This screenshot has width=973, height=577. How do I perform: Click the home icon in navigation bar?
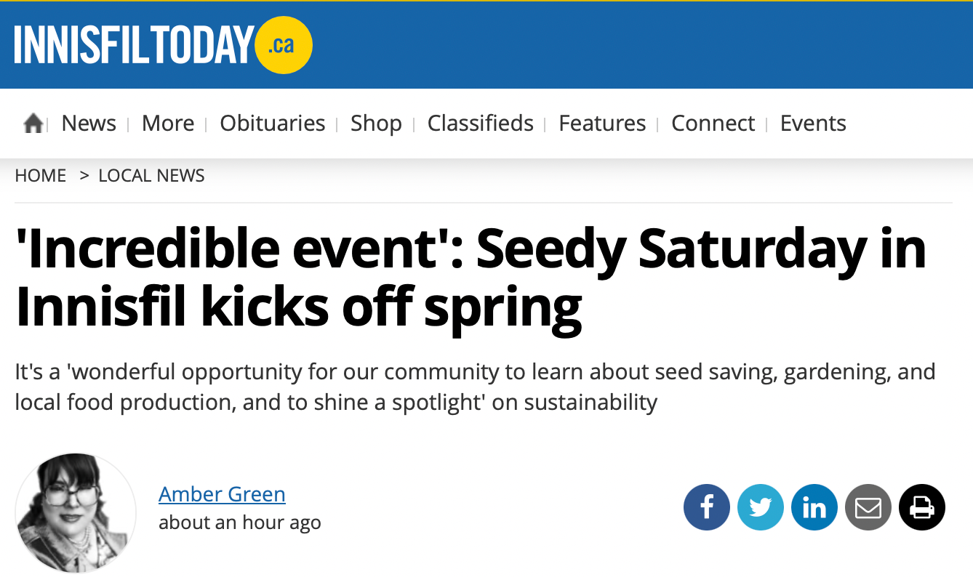point(33,124)
